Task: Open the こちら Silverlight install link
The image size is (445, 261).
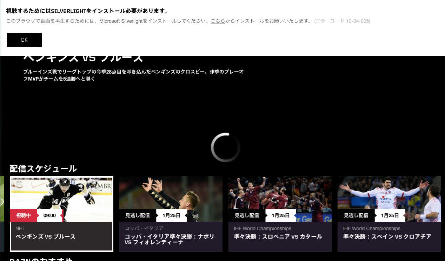Action: click(x=218, y=21)
